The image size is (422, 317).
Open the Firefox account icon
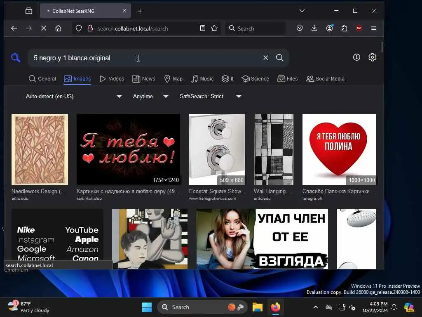click(329, 28)
